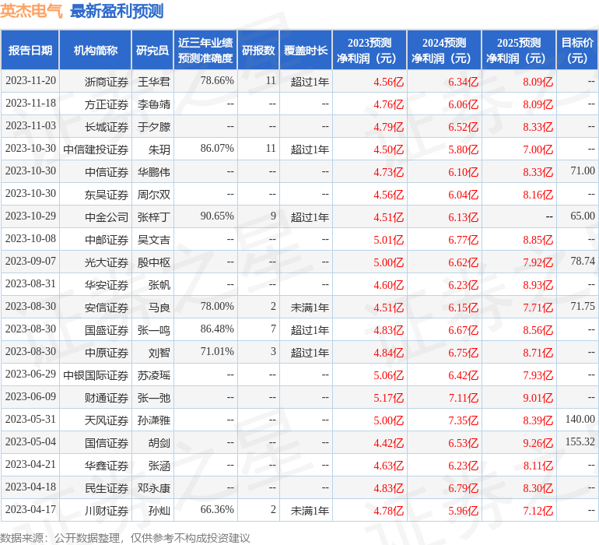The width and height of the screenshot is (599, 545).
Task: Click 2025 profit value 8.93亿
Action: pos(538,285)
